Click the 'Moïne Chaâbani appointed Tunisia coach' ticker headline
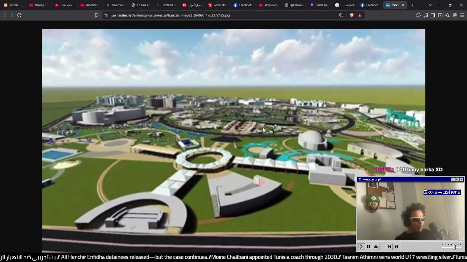The height and width of the screenshot is (262, 467). pos(274,257)
